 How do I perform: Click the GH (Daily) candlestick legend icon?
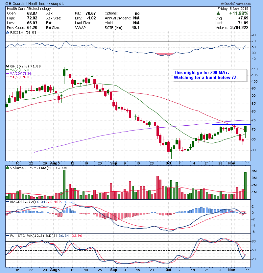click(7, 66)
